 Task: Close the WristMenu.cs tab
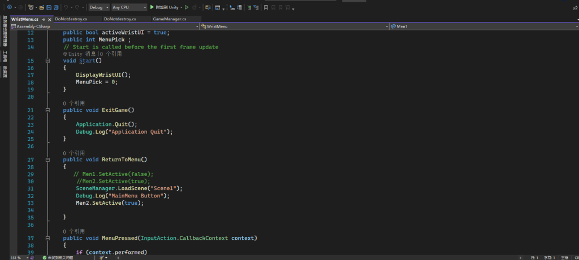coord(50,19)
